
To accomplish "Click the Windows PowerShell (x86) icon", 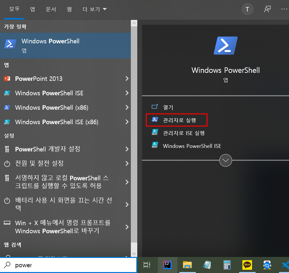I will [7, 107].
